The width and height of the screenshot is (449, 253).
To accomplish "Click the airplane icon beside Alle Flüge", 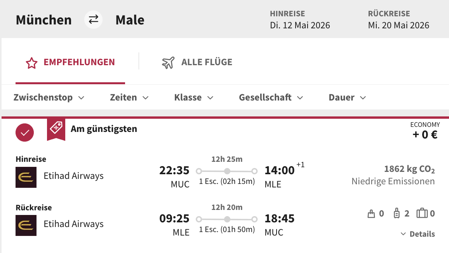I will 168,62.
